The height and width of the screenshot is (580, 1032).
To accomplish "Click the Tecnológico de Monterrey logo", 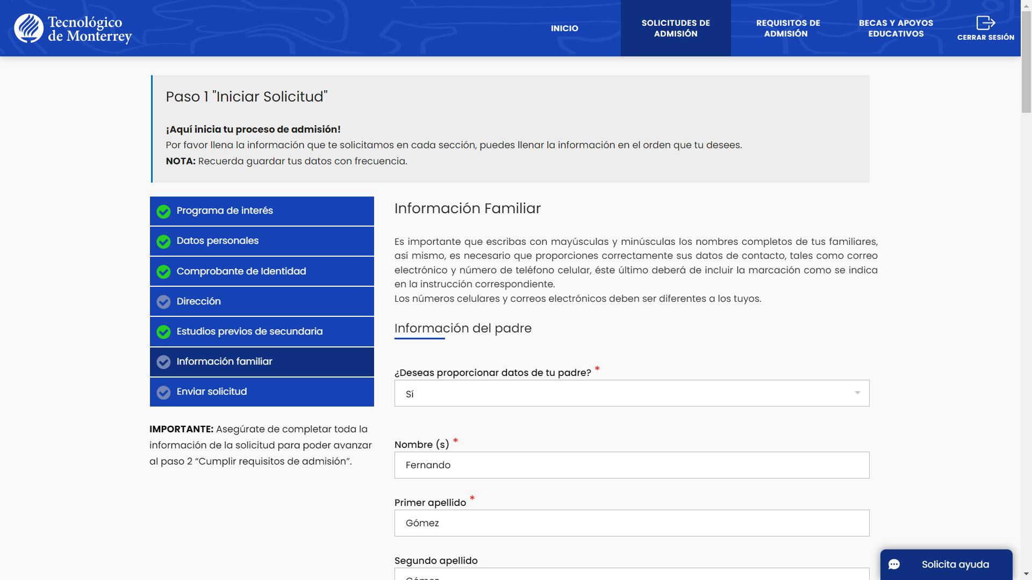I will 73,28.
